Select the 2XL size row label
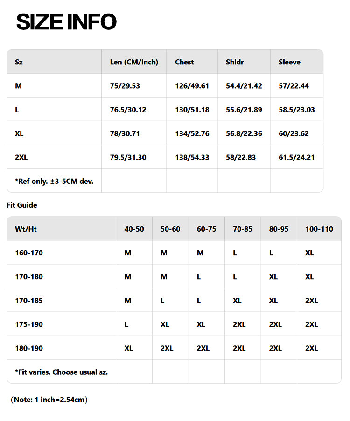This screenshot has width=350, height=421. (x=21, y=157)
